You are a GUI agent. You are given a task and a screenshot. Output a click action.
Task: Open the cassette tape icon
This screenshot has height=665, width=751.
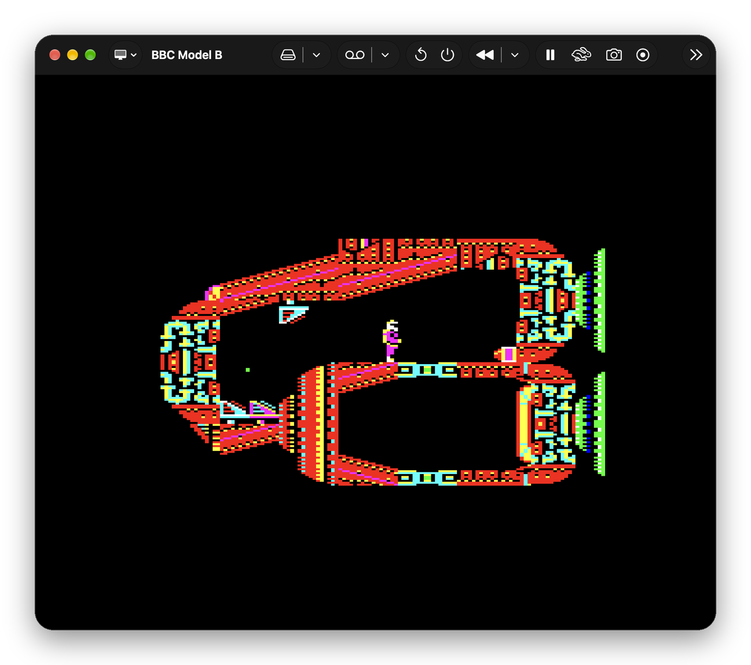[x=355, y=55]
